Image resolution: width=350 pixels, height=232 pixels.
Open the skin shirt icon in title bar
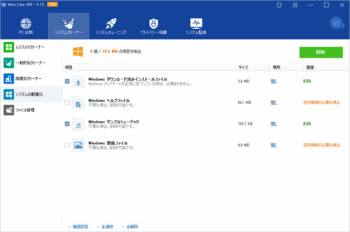click(x=279, y=5)
